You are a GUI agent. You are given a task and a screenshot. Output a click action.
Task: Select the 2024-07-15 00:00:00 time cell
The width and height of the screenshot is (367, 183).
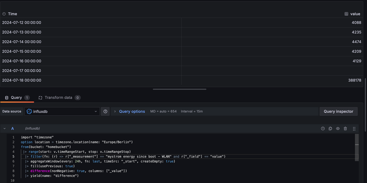point(91,51)
